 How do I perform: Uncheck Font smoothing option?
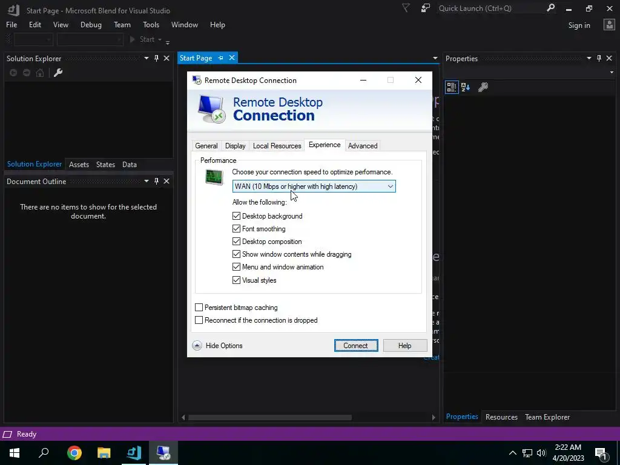(x=237, y=228)
